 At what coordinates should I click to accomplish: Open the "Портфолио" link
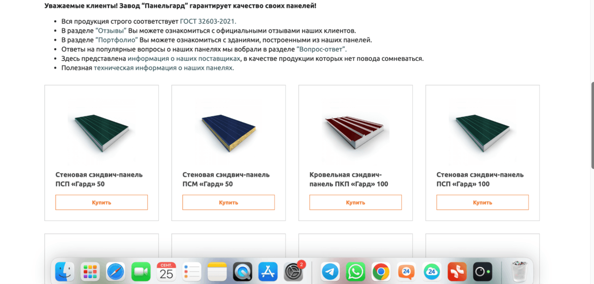(117, 40)
